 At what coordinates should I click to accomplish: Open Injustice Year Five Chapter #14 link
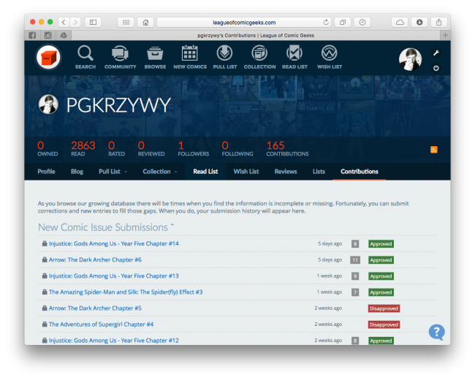(x=114, y=243)
